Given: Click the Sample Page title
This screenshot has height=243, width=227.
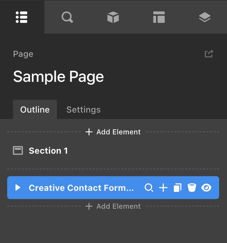Looking at the screenshot, I should point(58,77).
